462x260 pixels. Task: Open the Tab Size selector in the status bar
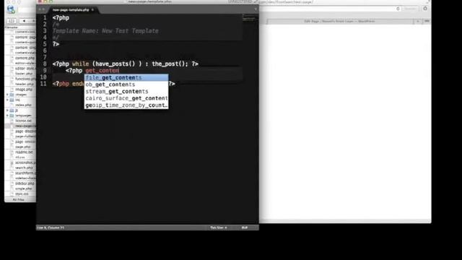pyautogui.click(x=218, y=227)
